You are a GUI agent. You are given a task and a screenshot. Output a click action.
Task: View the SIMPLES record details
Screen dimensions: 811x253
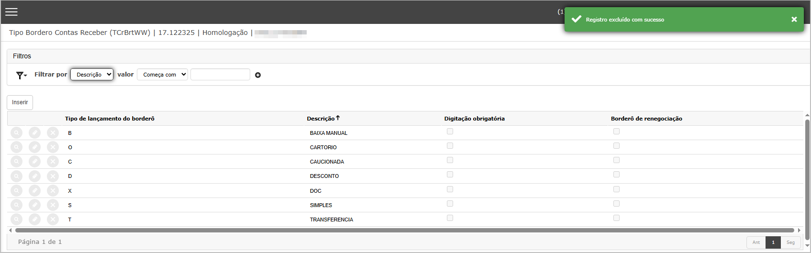pos(17,205)
